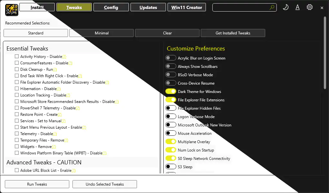
Task: Enable the Mouse Acceleration toggle
Action: pyautogui.click(x=170, y=133)
